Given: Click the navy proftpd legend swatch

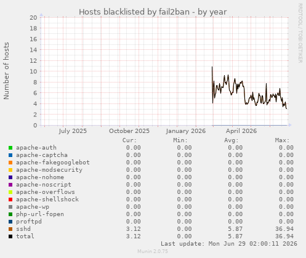Looking at the screenshot, I should [x=10, y=222].
